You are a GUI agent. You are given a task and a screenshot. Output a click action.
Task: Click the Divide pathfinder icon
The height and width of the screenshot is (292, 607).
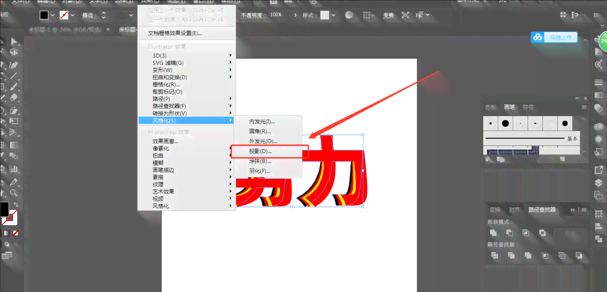coord(495,255)
